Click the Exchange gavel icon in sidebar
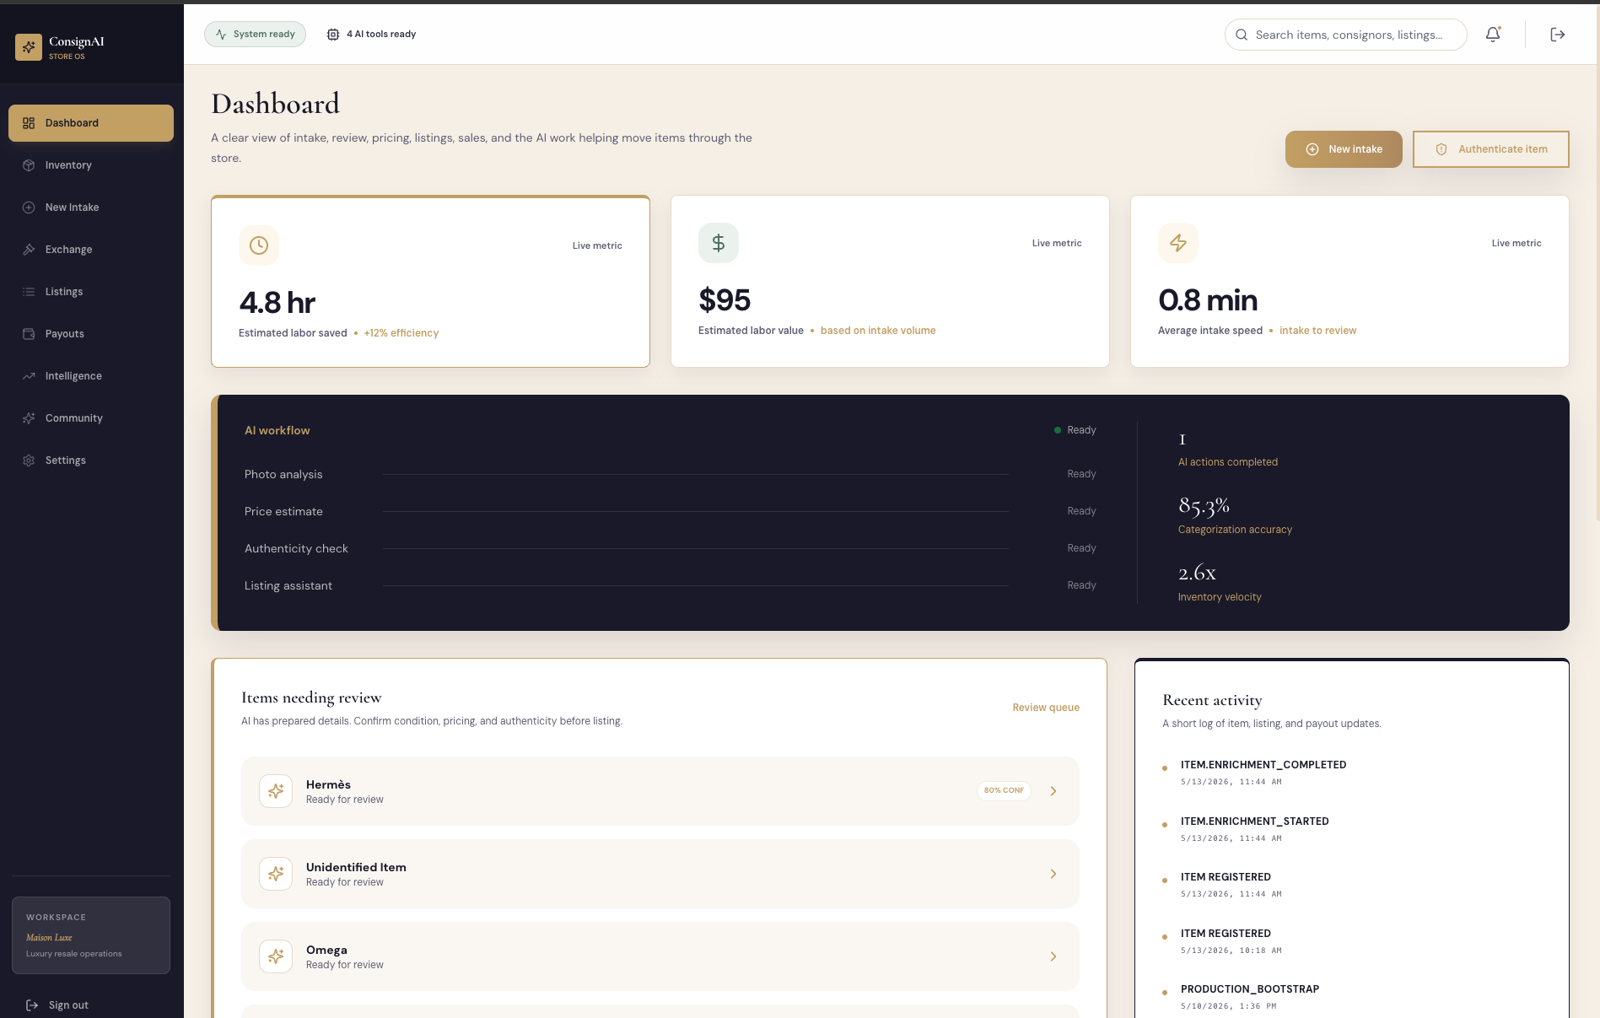Screen dimensions: 1600x1018 point(29,250)
